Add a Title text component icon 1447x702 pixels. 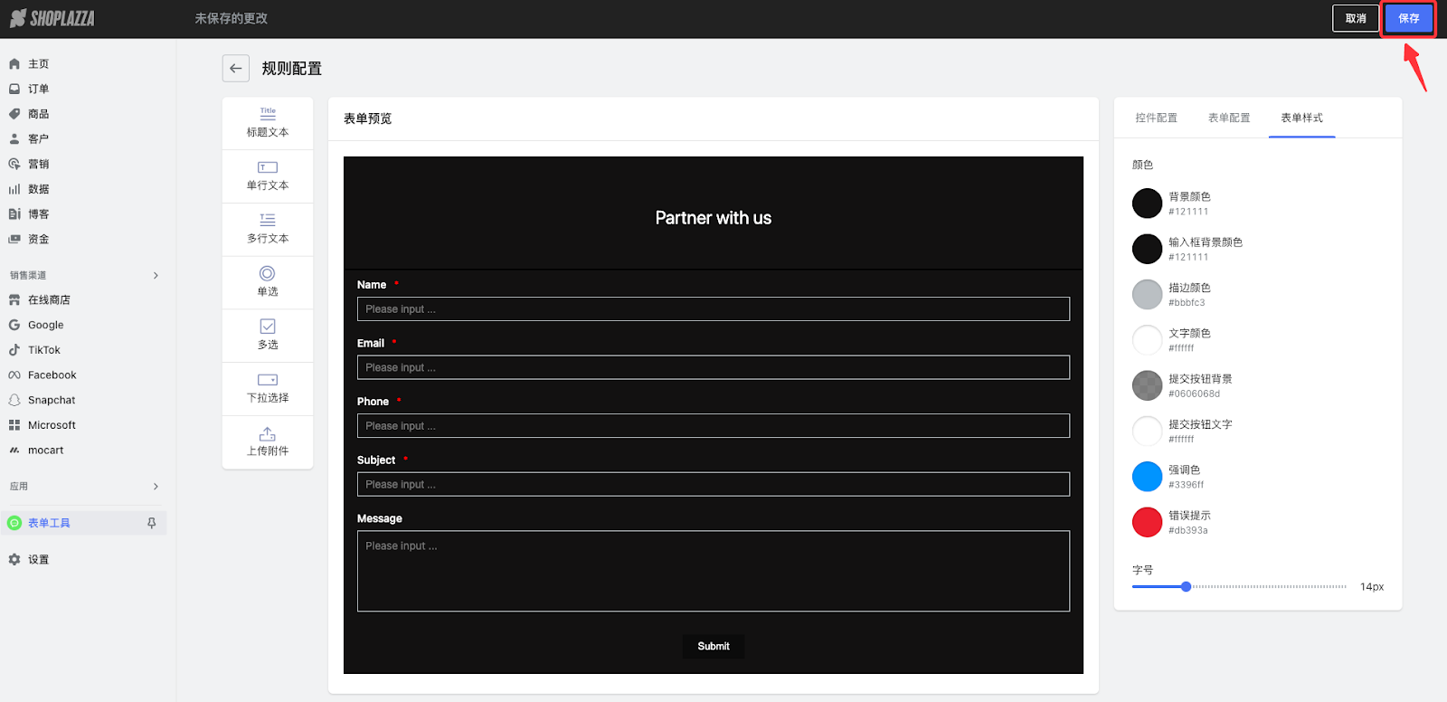[268, 114]
